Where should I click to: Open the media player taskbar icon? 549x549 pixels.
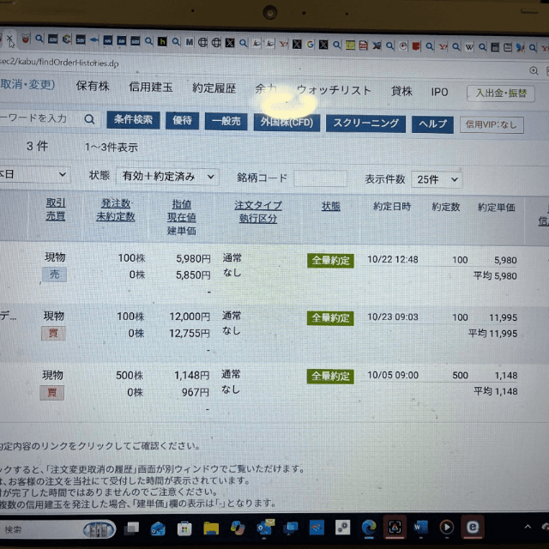click(446, 527)
